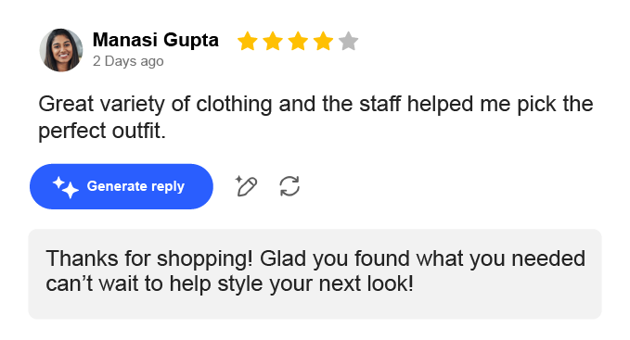Click the third gold rating star
This screenshot has height=340, width=630.
[298, 42]
